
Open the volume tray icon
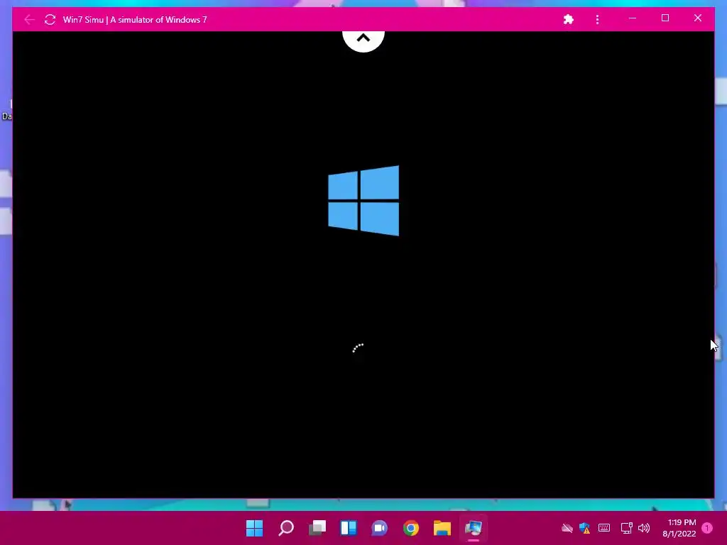pyautogui.click(x=644, y=528)
